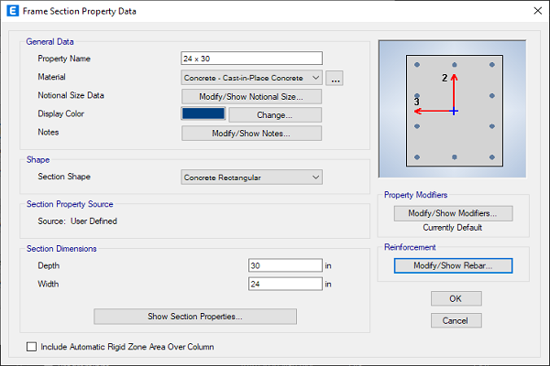Screen dimensions: 550x366
Task: Select the Depth input field
Action: click(285, 265)
